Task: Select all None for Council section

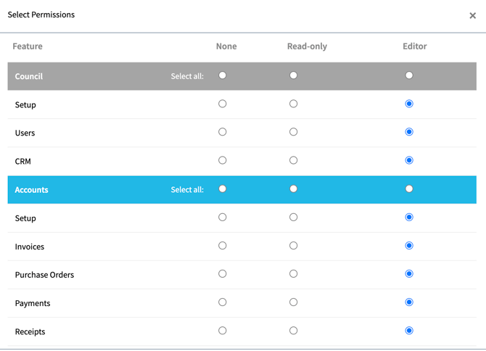Action: point(223,75)
